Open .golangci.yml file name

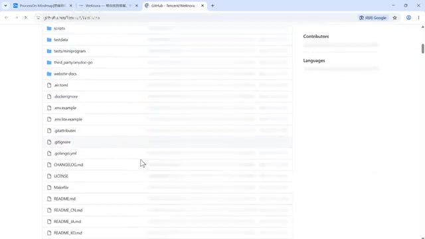point(65,153)
